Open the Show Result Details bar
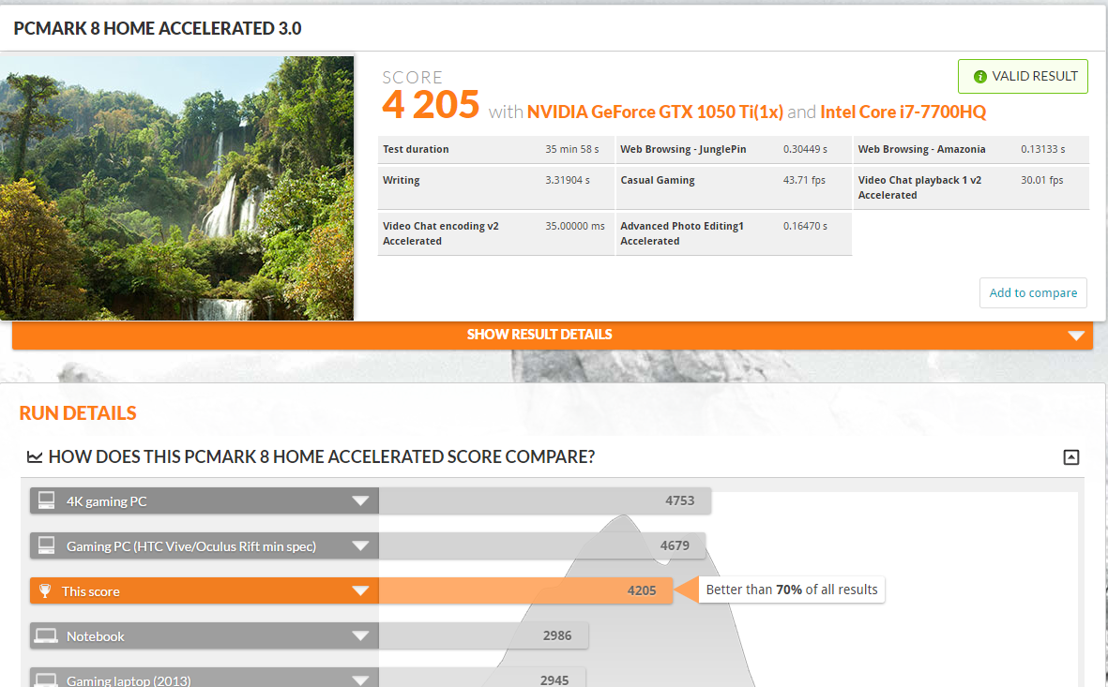1108x687 pixels. coord(553,335)
